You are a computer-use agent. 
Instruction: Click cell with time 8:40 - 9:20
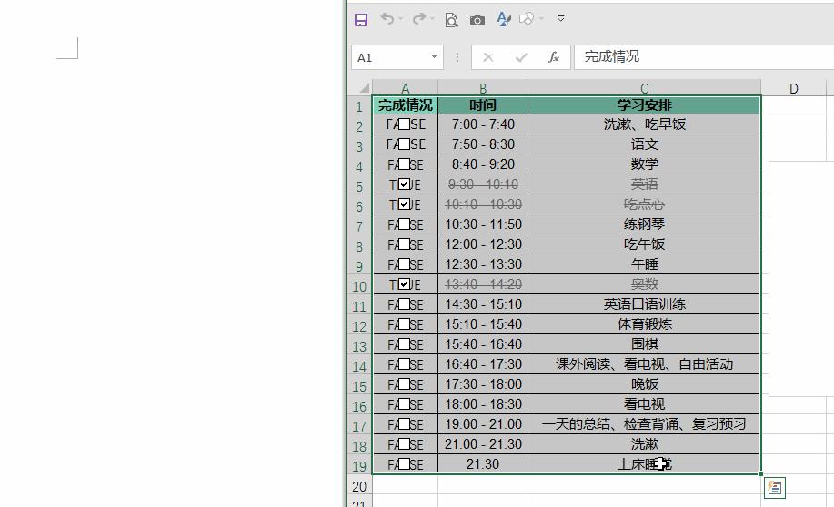point(483,164)
